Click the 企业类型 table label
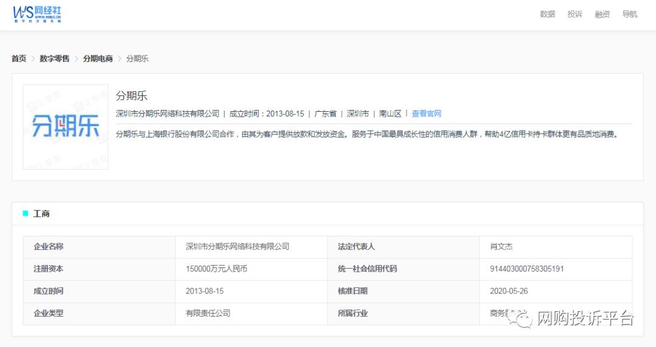Image resolution: width=656 pixels, height=347 pixels. tap(49, 313)
